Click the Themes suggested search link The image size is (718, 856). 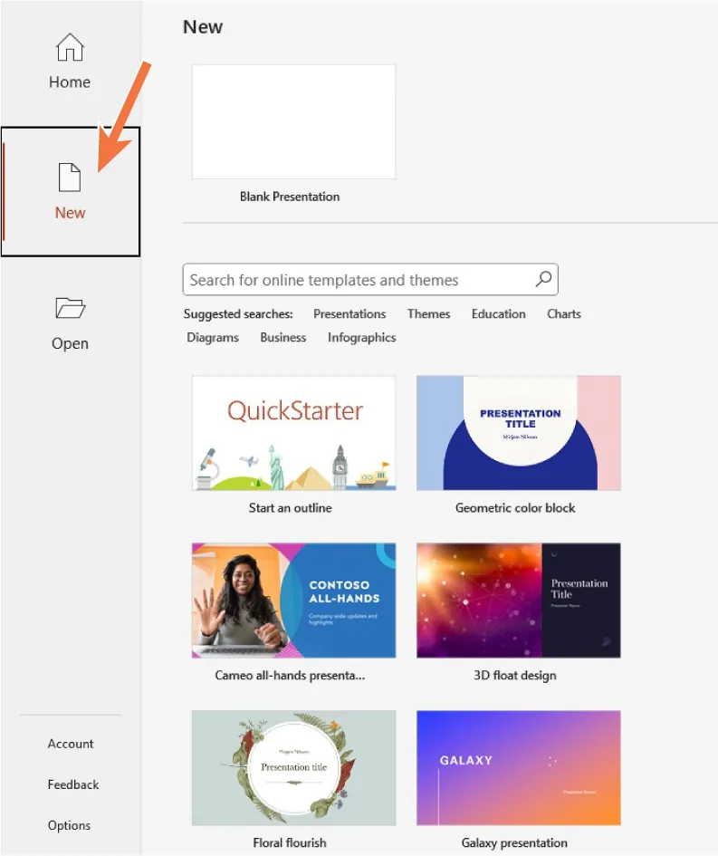tap(428, 314)
